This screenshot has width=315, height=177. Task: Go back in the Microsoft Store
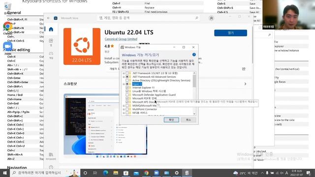coord(49,18)
